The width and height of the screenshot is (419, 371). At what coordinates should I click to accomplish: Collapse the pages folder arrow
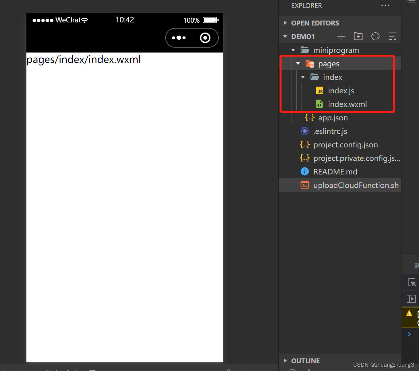pos(298,64)
